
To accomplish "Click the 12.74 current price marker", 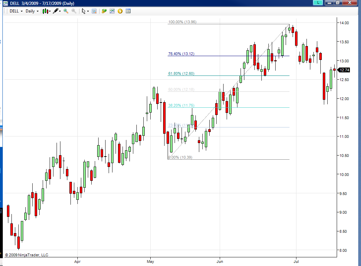I will (344, 70).
